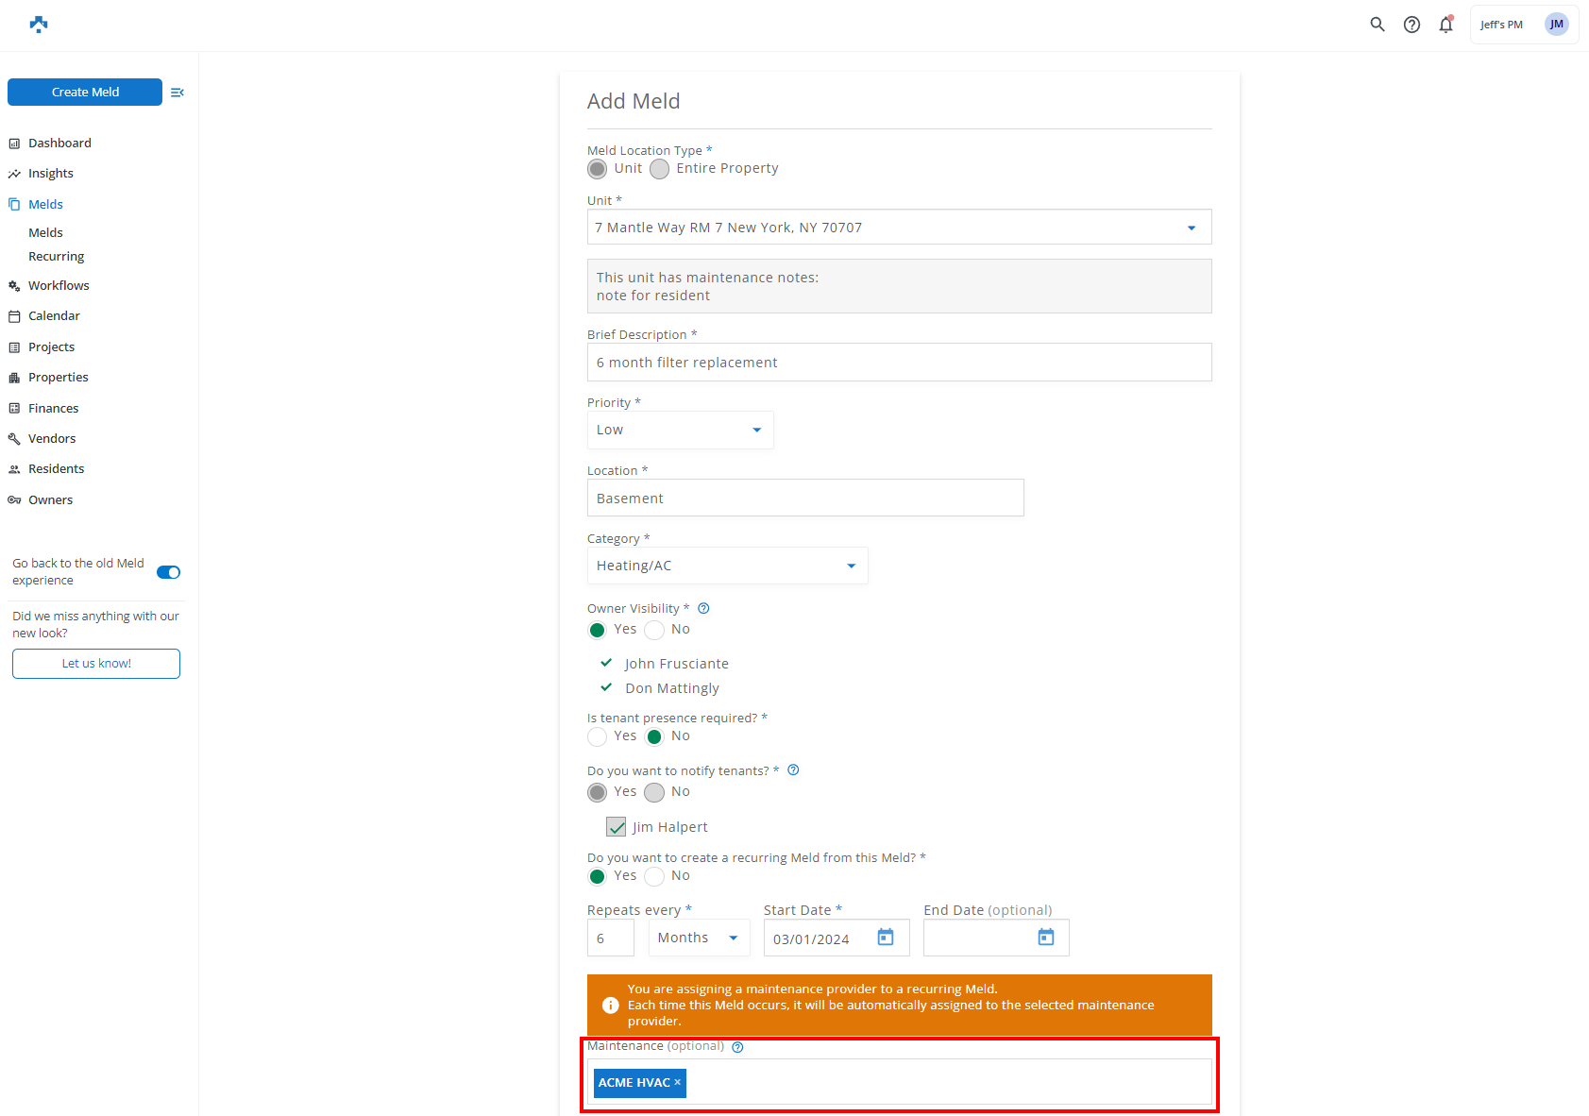This screenshot has height=1116, width=1589.
Task: Click the Create Meld button
Action: click(x=85, y=93)
